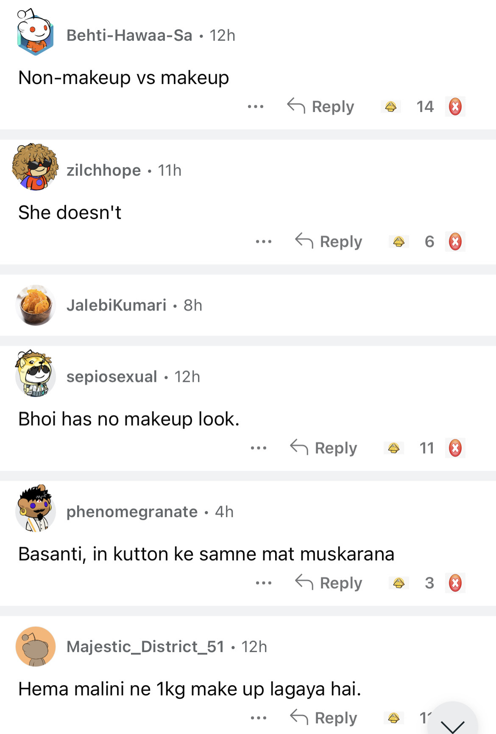Downvote phenomegranate's comment
This screenshot has height=734, width=496.
(455, 583)
